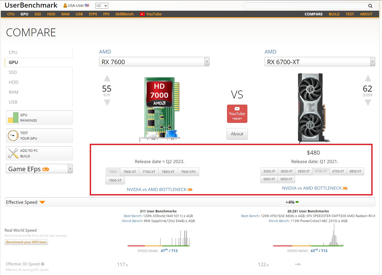Select GPU in the sidebar
This screenshot has width=382, height=275.
coord(39,62)
